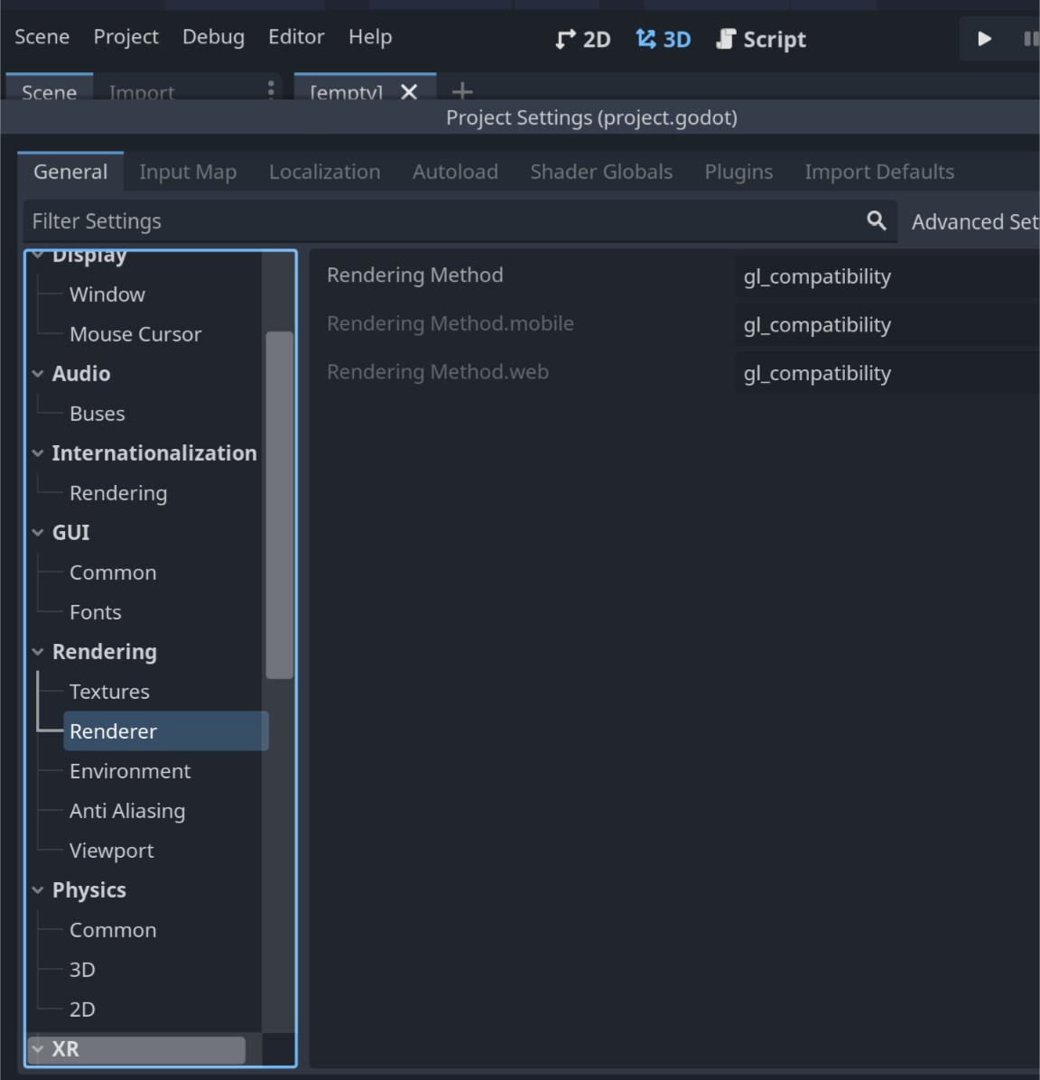This screenshot has height=1080, width=1040.
Task: Open the Debug menu
Action: point(213,36)
